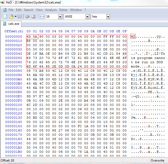168x164 pixels.
Task: Open the Analysis menu
Action: [51, 10]
